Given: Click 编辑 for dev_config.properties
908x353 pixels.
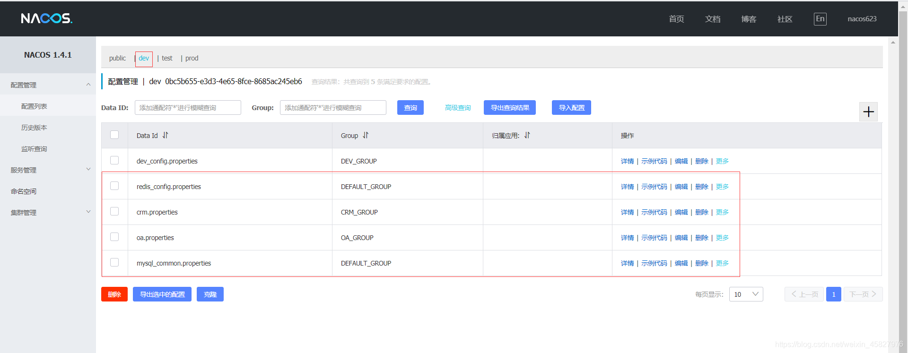Looking at the screenshot, I should click(681, 161).
